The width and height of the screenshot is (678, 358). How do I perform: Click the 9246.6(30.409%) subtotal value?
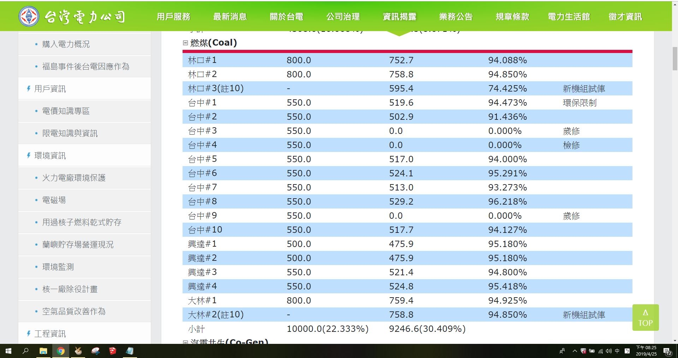coord(427,329)
